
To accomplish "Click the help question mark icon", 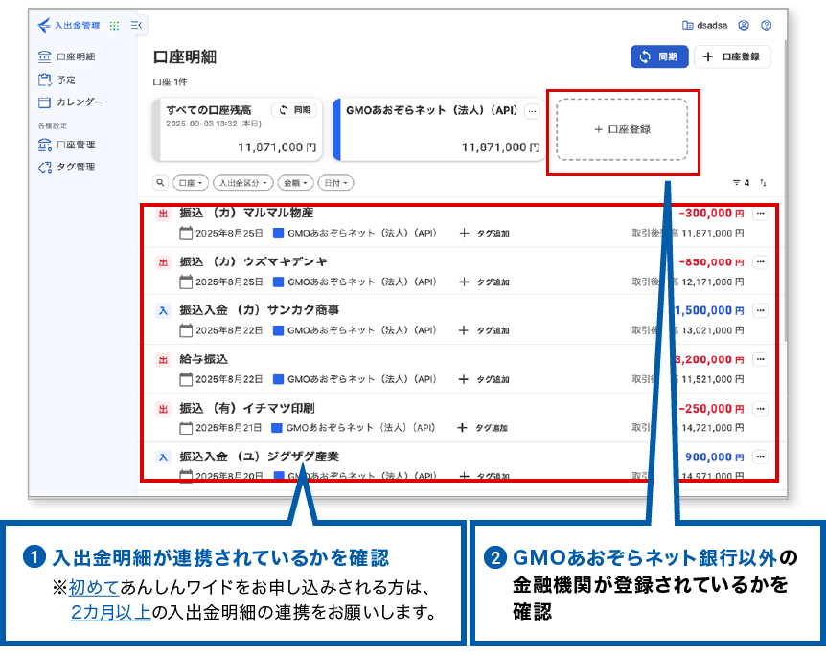I will point(766,26).
